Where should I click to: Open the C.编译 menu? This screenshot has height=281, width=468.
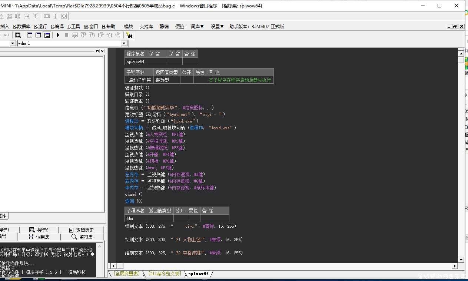57,26
